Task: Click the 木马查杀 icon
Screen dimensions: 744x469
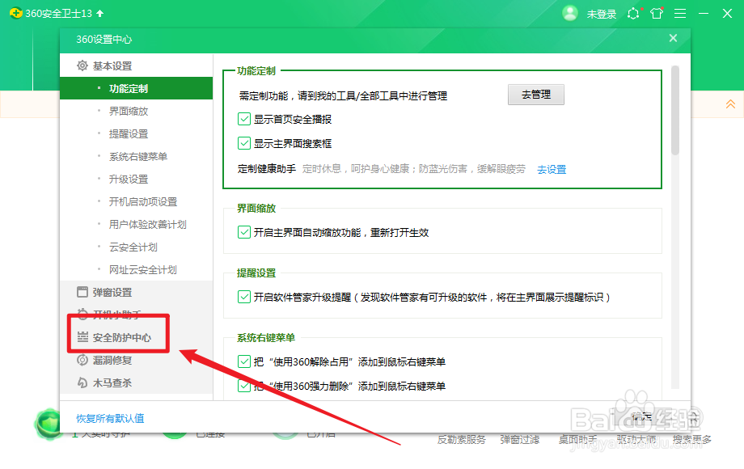Action: coord(82,382)
